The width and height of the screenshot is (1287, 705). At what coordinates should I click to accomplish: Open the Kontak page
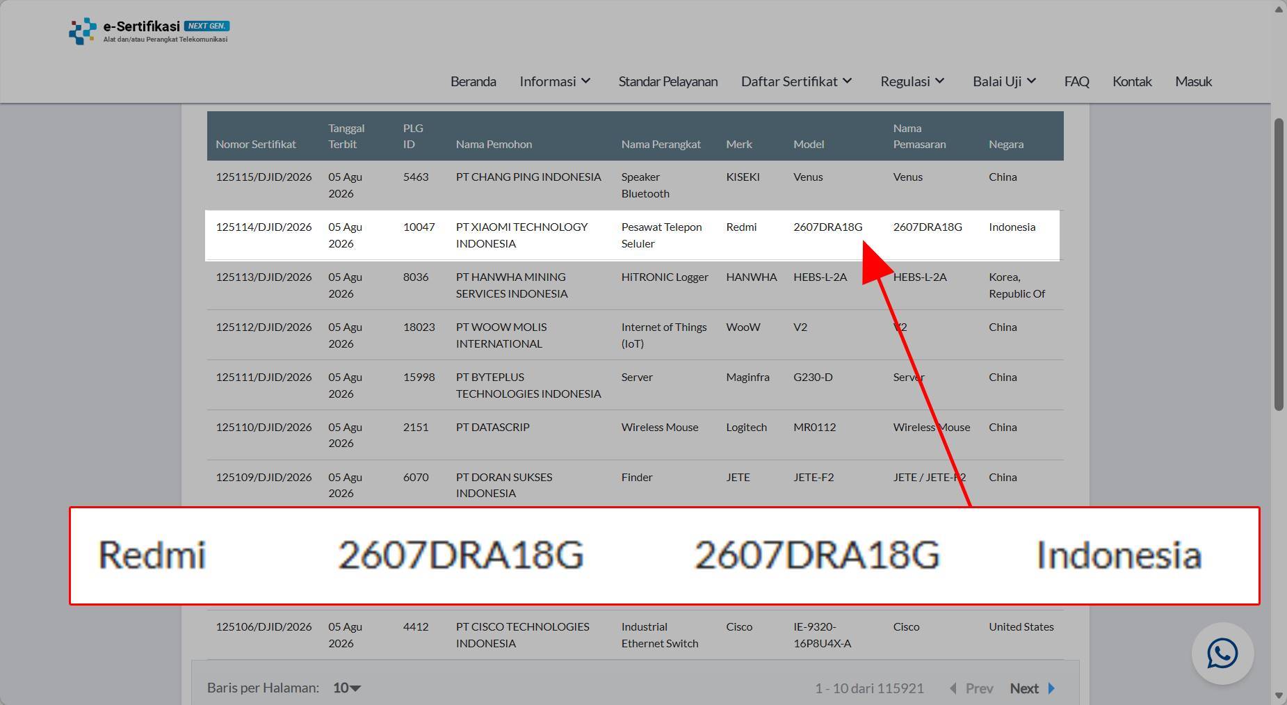pos(1132,81)
